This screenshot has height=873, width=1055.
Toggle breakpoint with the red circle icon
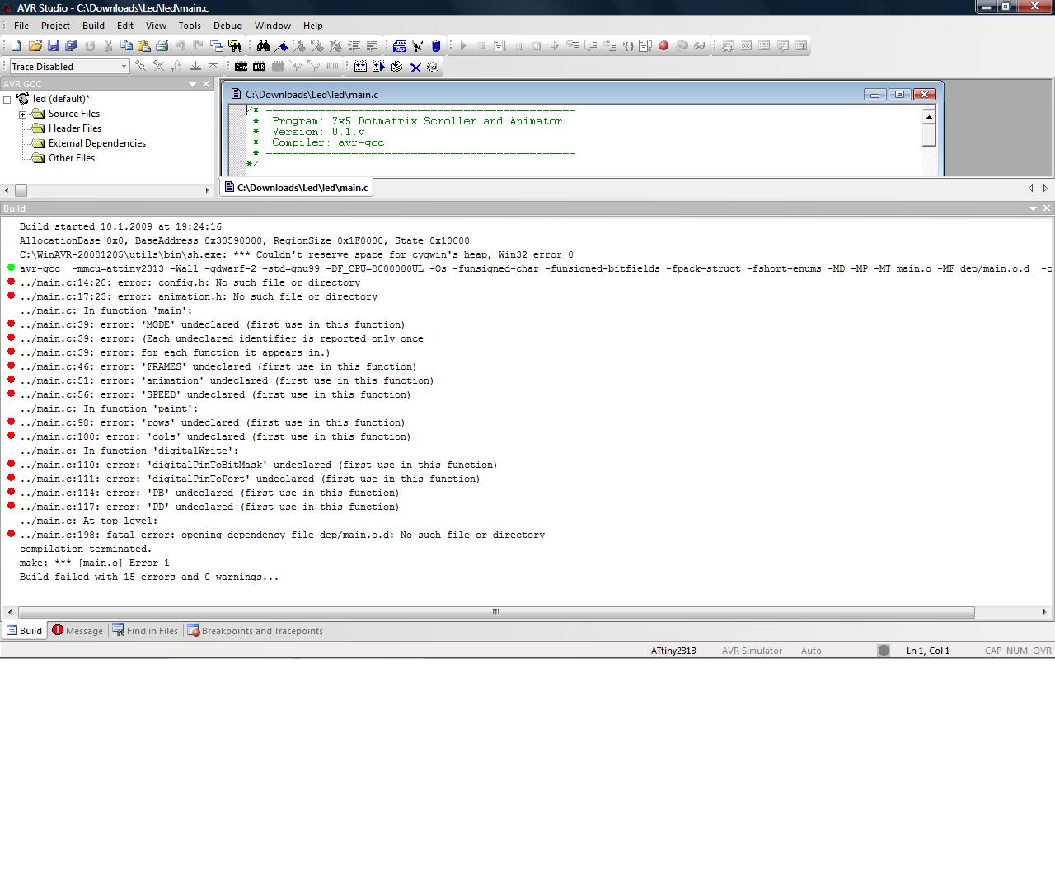coord(663,46)
